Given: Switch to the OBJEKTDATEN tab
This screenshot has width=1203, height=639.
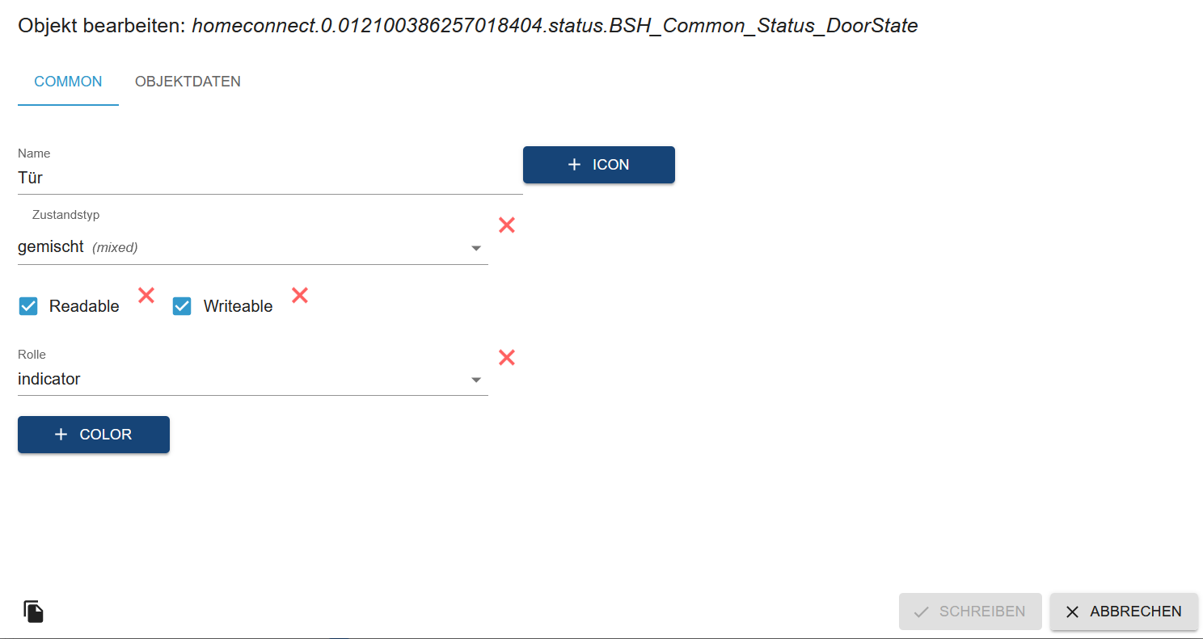Looking at the screenshot, I should tap(188, 82).
